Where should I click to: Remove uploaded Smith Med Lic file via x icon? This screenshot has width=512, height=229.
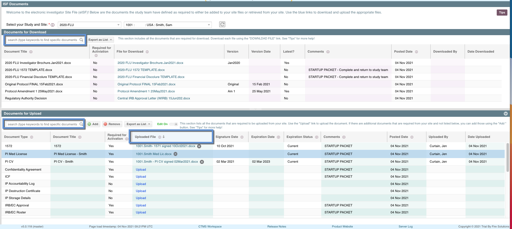[x=175, y=154]
